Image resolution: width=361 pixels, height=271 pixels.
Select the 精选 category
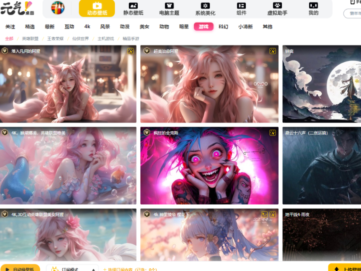point(30,27)
